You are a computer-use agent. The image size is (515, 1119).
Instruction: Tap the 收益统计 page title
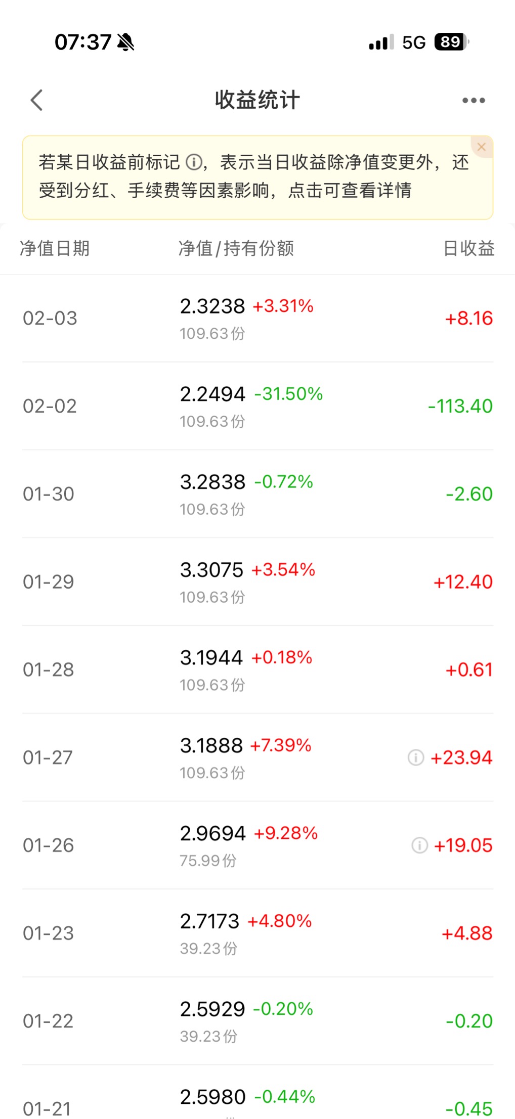pyautogui.click(x=257, y=100)
